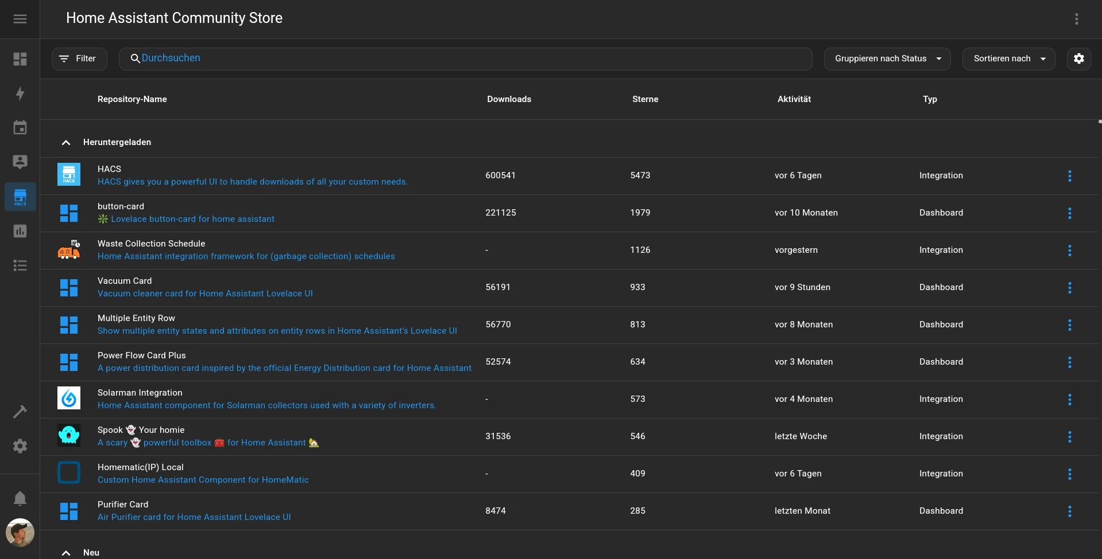Open Vacuum cleaner card description link
1102x559 pixels.
point(205,294)
